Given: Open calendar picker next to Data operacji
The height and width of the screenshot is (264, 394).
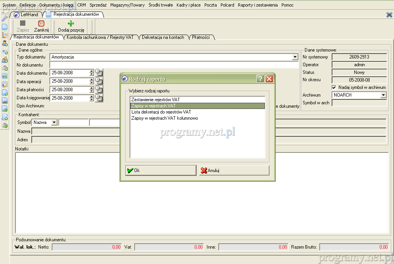Looking at the screenshot, I should pos(99,81).
